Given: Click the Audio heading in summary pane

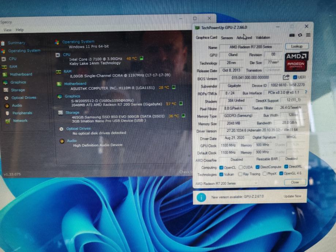Looking at the screenshot, I should point(72,141).
